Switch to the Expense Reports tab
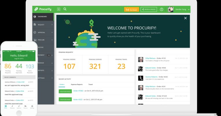221x116 pixels. tap(77, 84)
